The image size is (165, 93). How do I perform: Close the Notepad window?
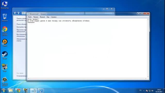(x=146, y=13)
